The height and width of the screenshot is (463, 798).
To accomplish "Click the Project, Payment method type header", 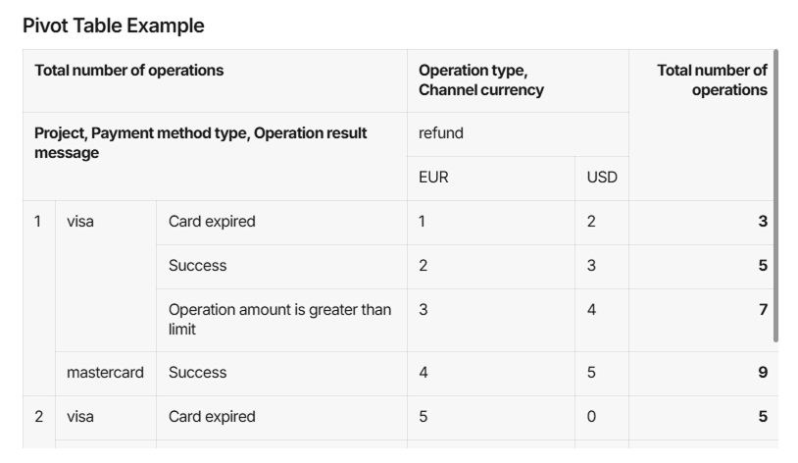I will tap(215, 156).
